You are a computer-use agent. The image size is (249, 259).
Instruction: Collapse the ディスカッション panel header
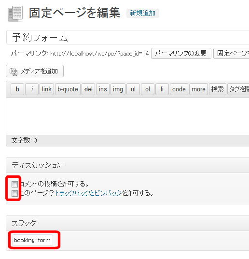[127, 165]
